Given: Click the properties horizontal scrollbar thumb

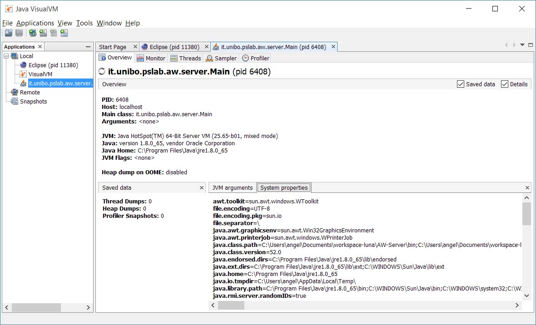Looking at the screenshot, I should point(231,305).
